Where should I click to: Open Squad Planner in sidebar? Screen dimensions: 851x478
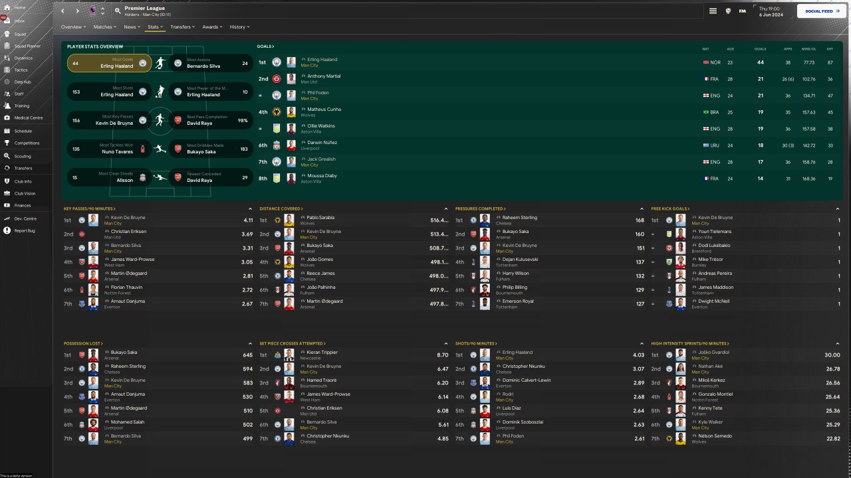coord(27,46)
